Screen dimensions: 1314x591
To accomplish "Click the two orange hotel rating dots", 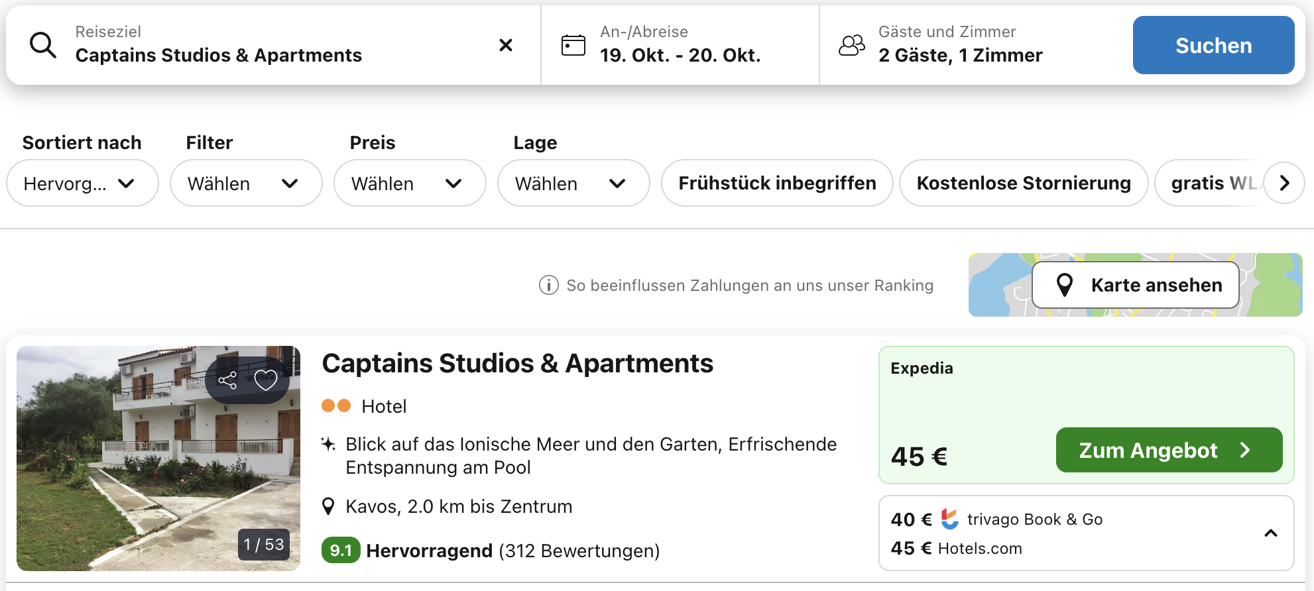I will [x=336, y=405].
